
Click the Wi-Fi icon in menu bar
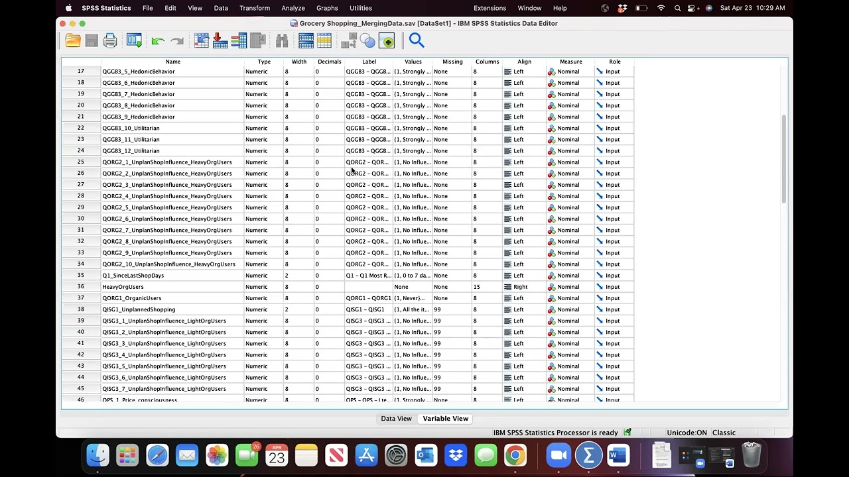(x=661, y=8)
